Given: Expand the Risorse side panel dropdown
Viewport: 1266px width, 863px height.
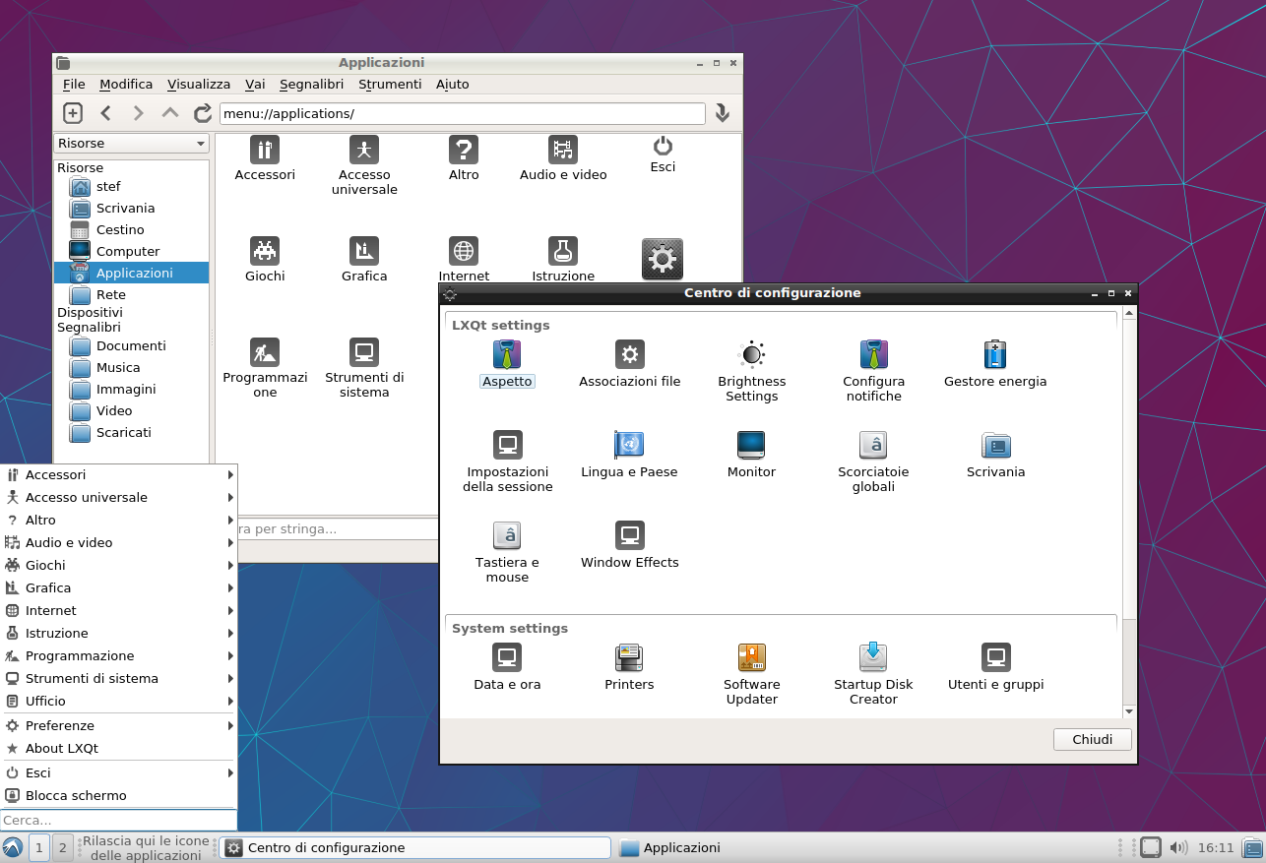Looking at the screenshot, I should [132, 144].
